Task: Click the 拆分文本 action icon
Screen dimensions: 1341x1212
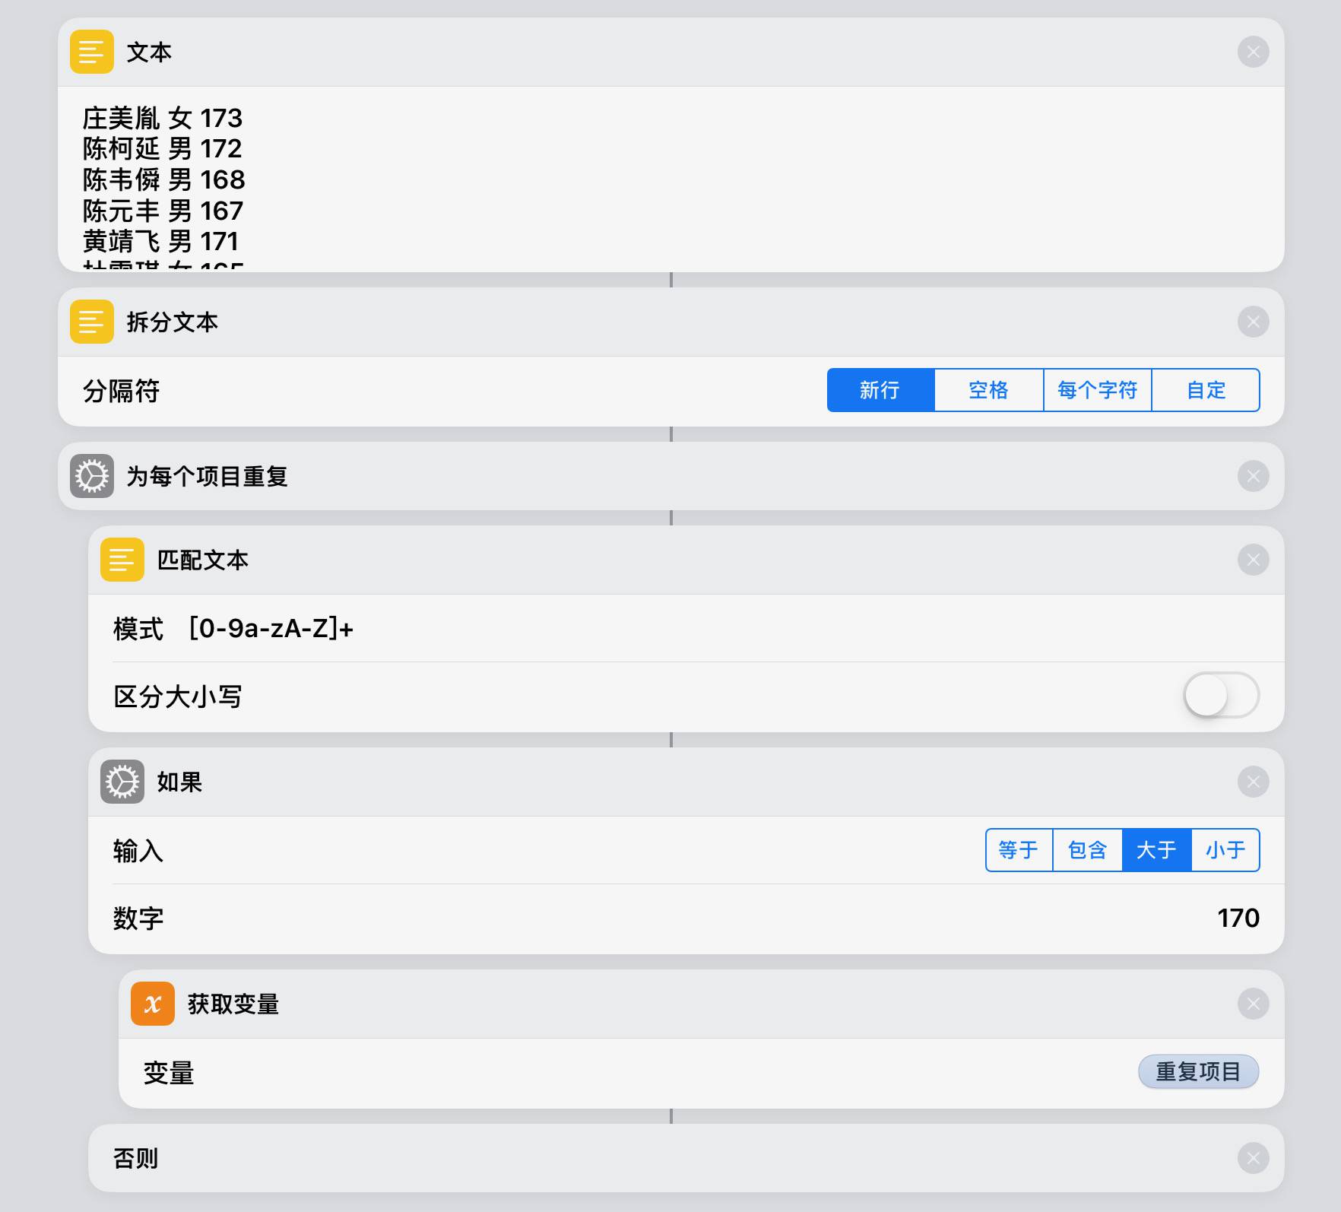Action: (x=91, y=322)
